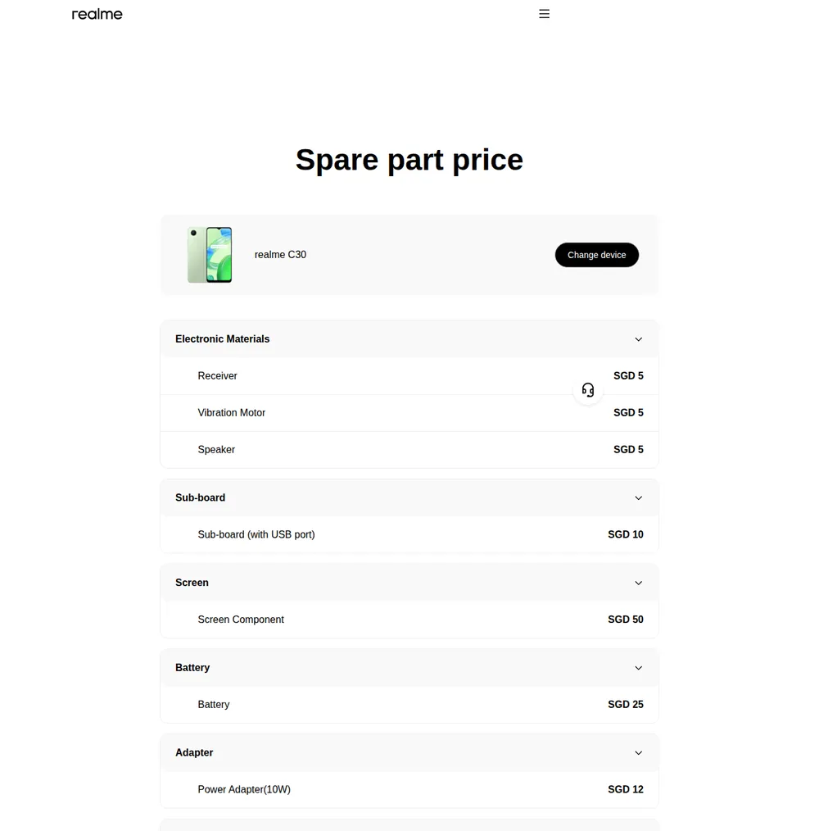
Task: Click the Screen Component item
Action: [x=241, y=620]
